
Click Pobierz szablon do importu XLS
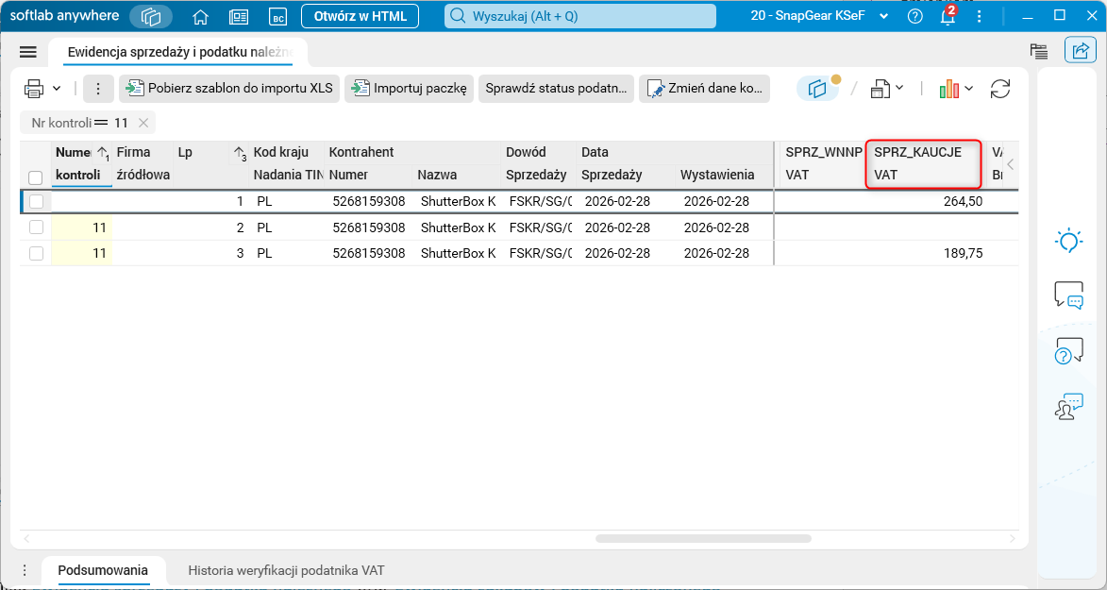tap(229, 89)
